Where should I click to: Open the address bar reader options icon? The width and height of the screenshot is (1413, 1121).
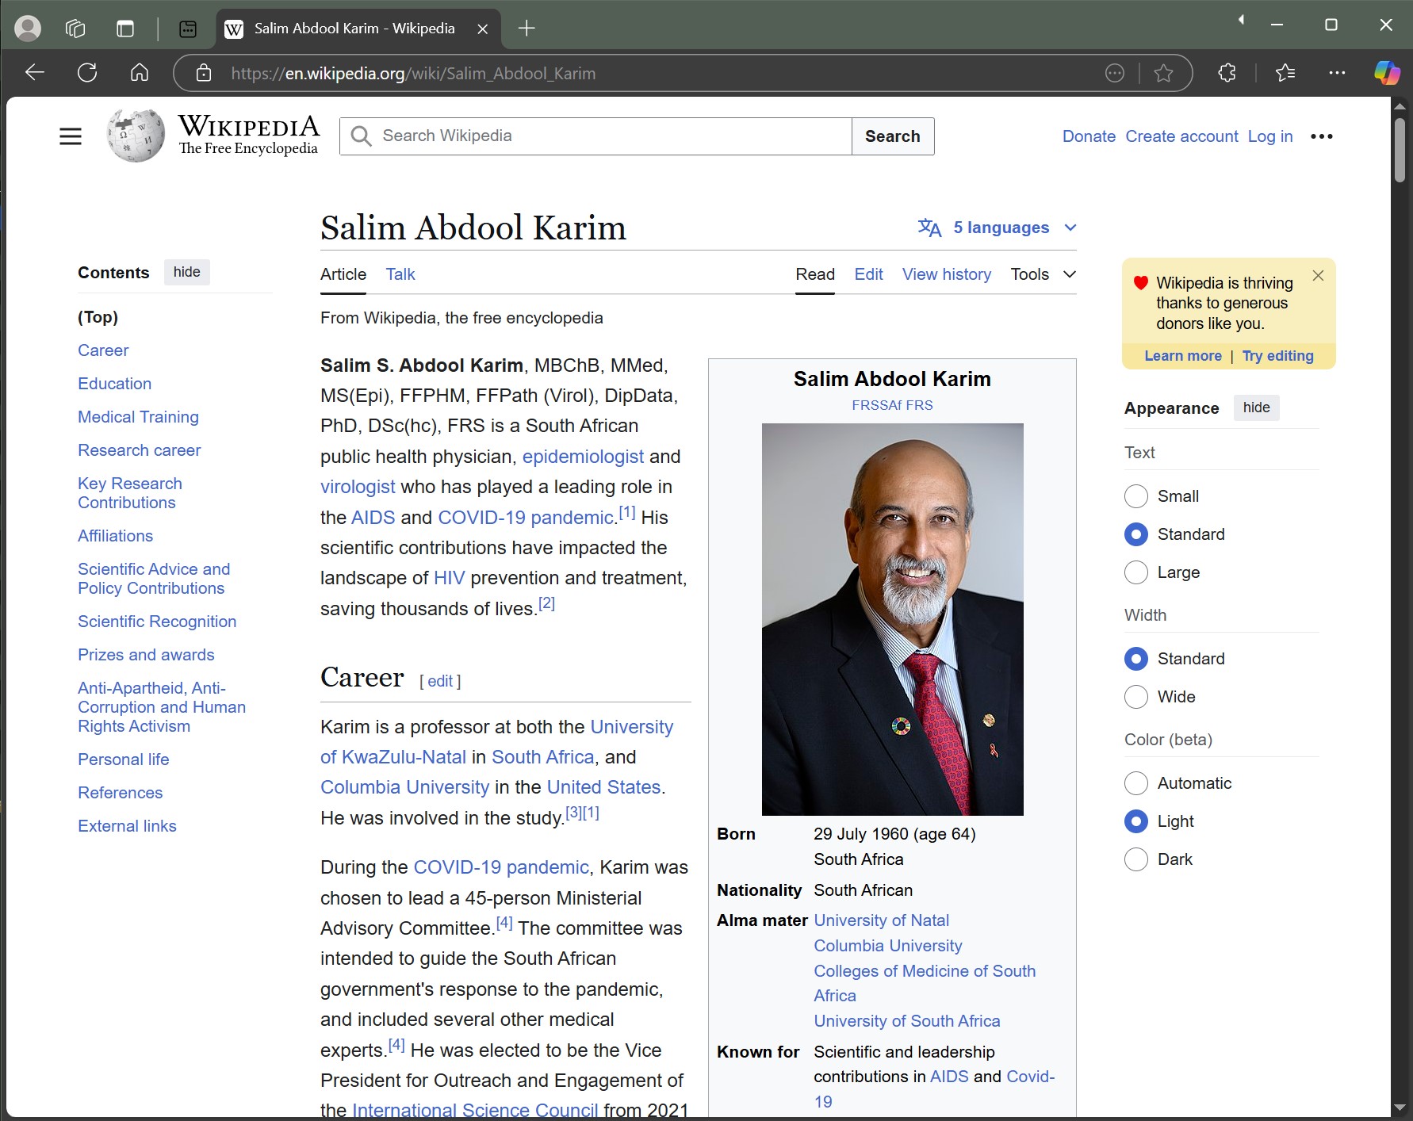coord(1115,73)
